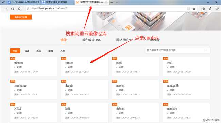Click the add notes pen icon
This screenshot has height=123, width=221.
tap(210, 9)
